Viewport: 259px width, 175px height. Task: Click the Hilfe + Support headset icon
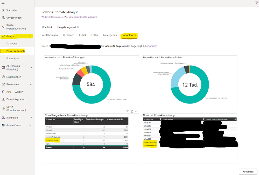[x=3, y=92]
